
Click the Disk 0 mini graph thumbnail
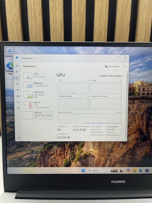tap(28, 95)
